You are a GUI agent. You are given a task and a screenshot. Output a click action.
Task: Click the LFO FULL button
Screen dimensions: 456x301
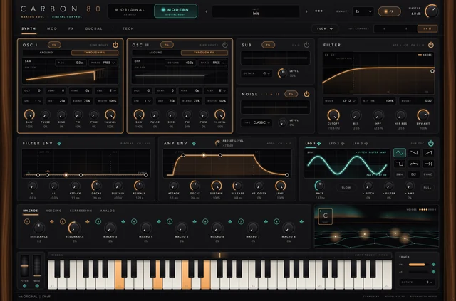click(x=427, y=188)
